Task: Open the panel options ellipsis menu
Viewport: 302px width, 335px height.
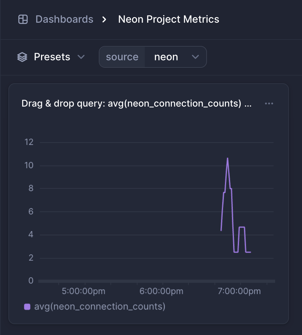Action: (x=269, y=103)
